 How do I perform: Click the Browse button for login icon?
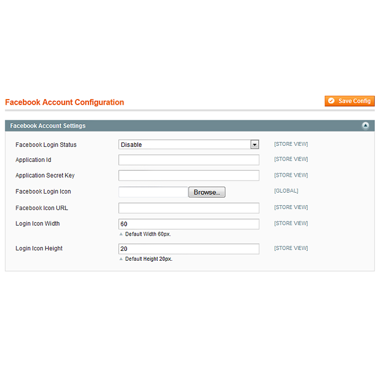click(x=207, y=192)
